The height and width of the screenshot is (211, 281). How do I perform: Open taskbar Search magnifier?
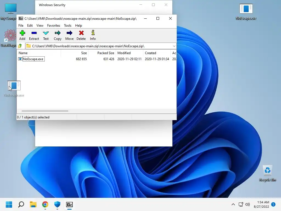(21, 204)
